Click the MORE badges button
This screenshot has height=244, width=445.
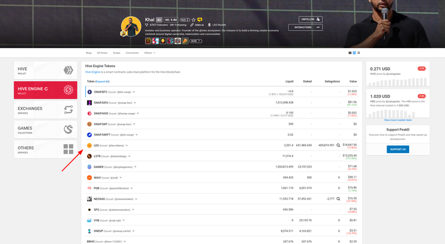tap(196, 41)
